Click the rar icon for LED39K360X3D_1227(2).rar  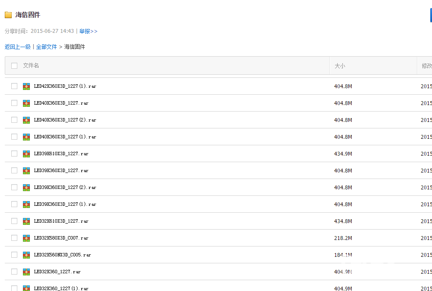26,187
